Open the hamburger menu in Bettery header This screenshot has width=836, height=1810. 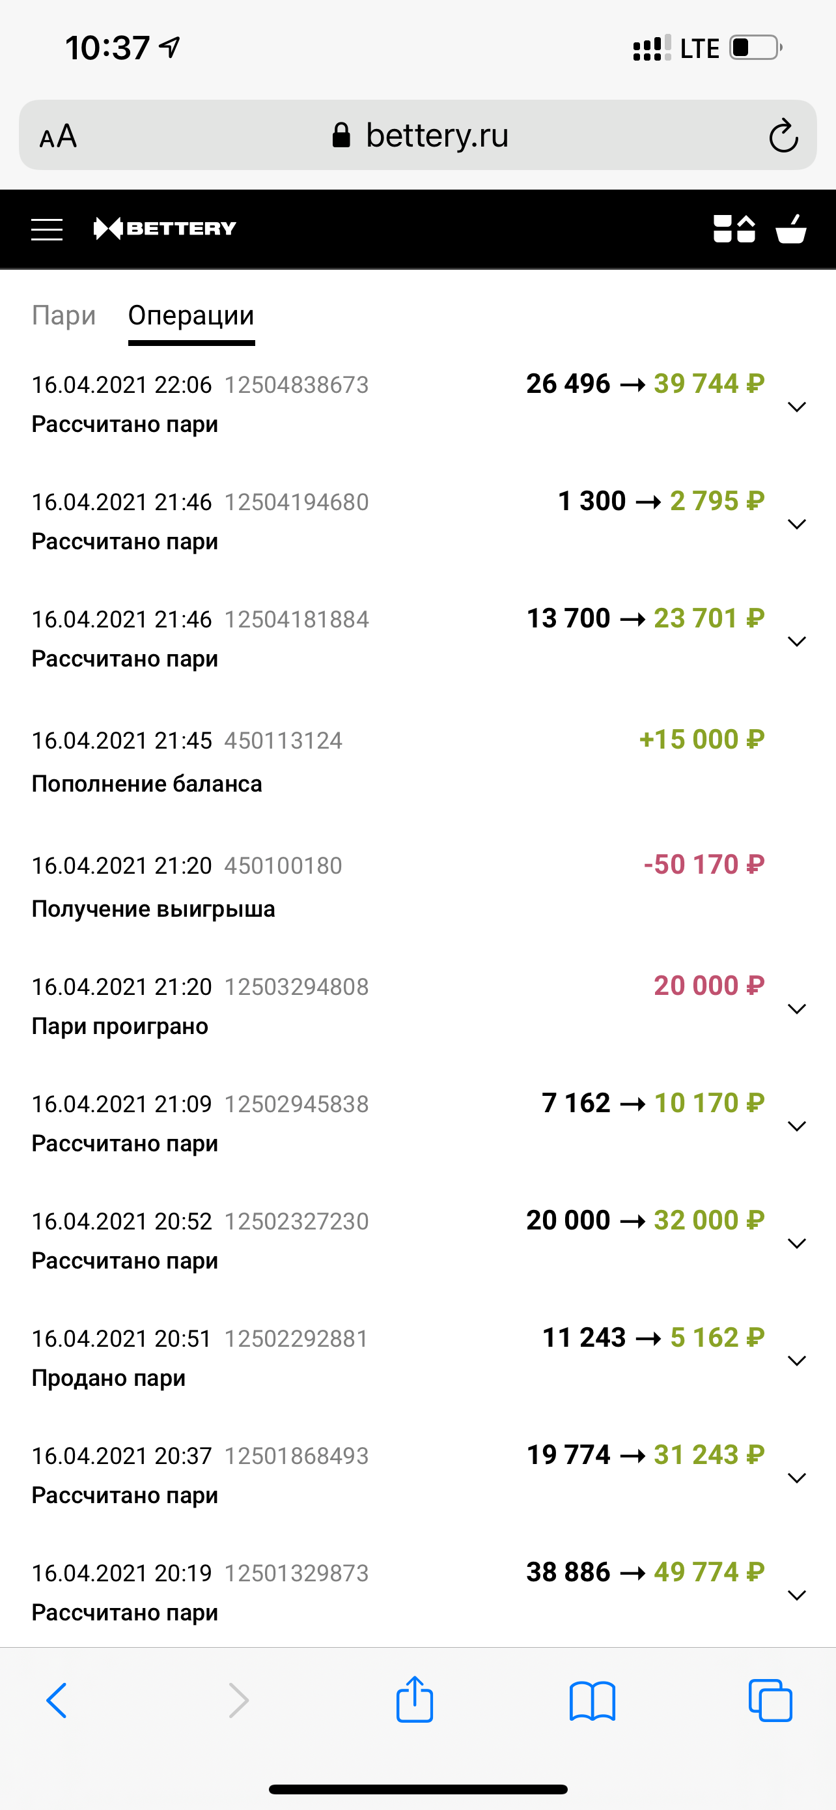pos(47,229)
